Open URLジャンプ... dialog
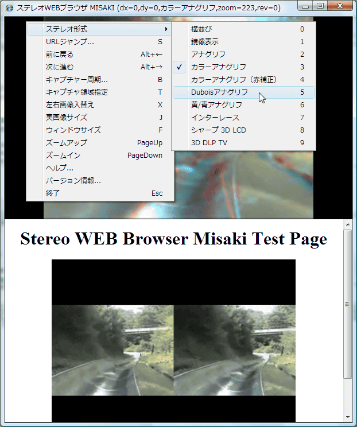This screenshot has height=427, width=357. [x=70, y=42]
